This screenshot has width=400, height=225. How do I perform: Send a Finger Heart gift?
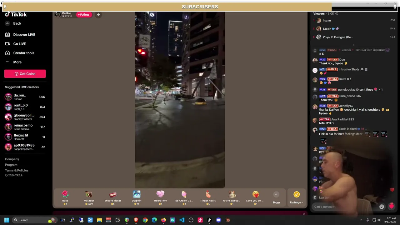(x=208, y=198)
